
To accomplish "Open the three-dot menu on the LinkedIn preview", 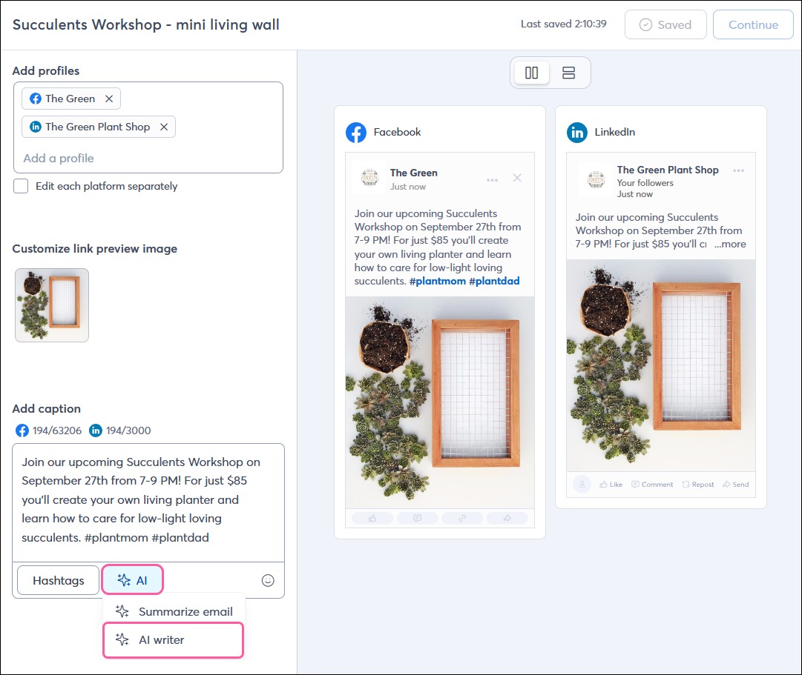I will (738, 170).
